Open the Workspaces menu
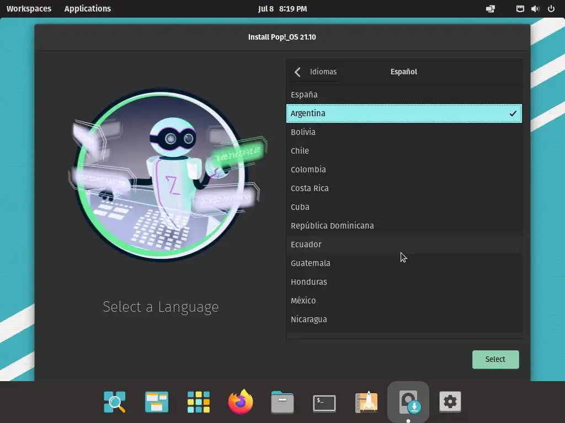The width and height of the screenshot is (565, 423). coord(29,9)
